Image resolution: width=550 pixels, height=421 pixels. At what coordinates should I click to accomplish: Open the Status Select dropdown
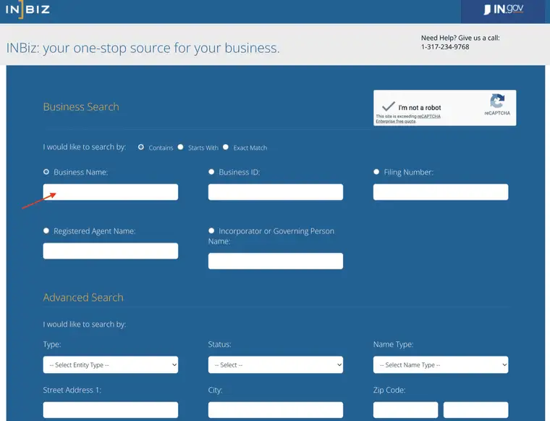pos(276,364)
